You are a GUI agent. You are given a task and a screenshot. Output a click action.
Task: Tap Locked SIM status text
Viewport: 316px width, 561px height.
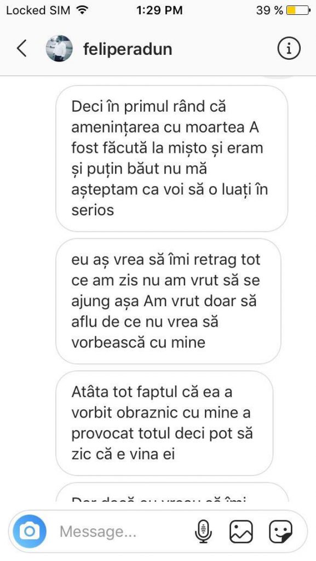38,10
